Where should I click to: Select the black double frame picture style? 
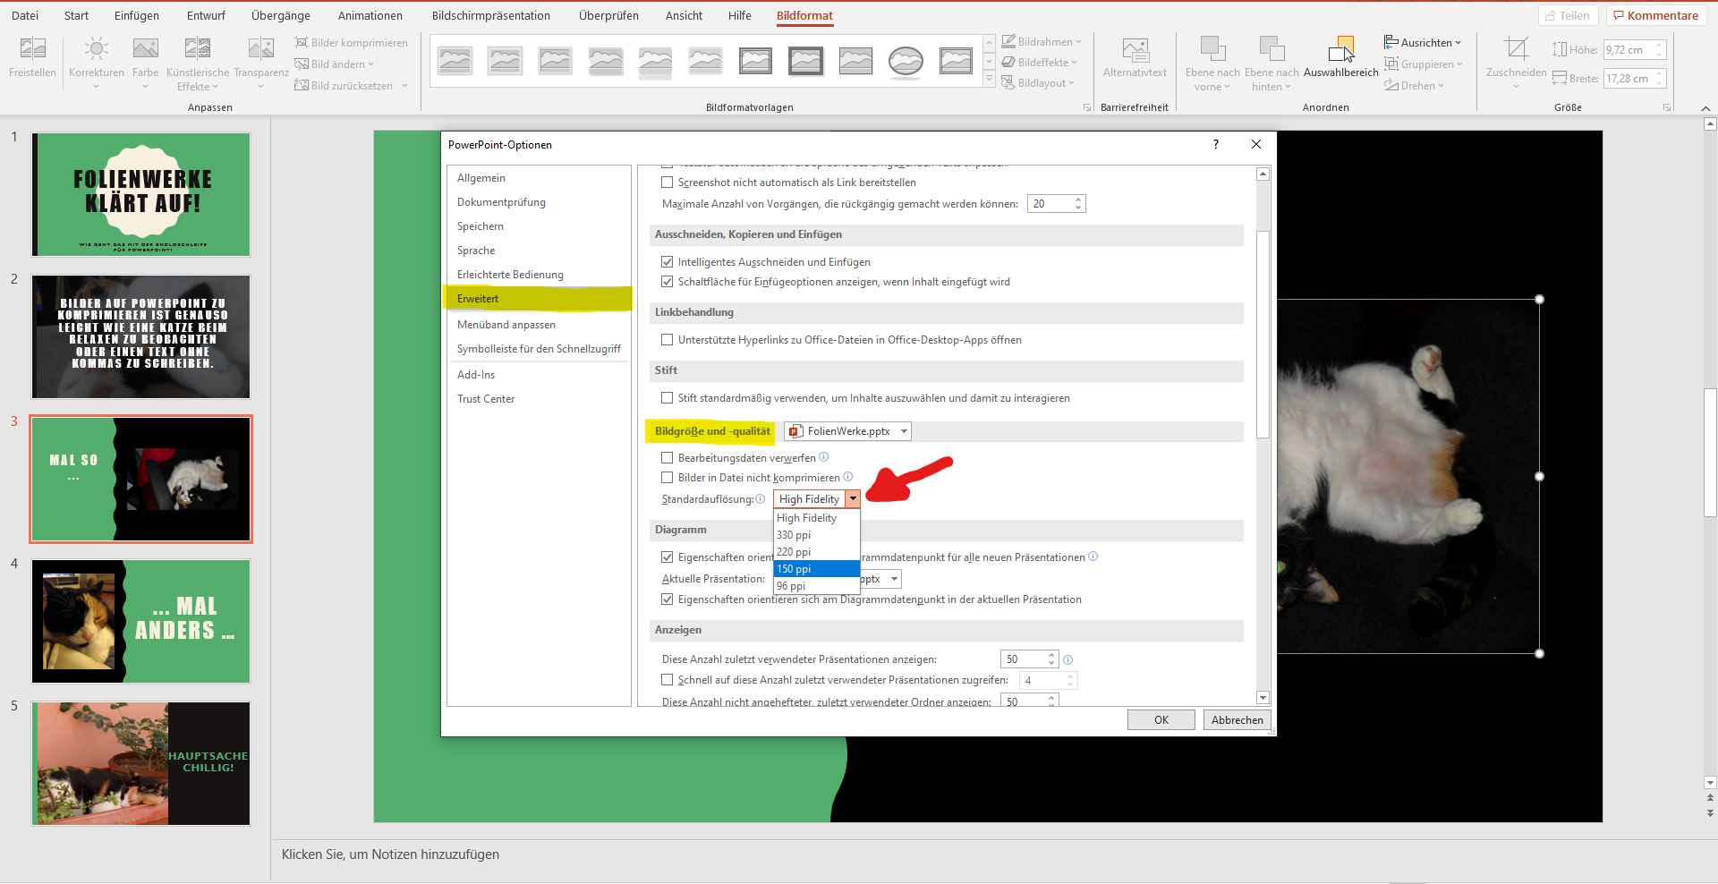[805, 61]
